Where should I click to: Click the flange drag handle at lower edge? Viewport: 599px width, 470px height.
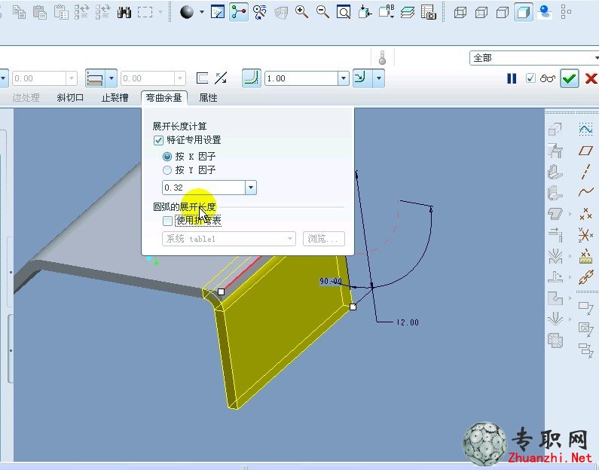pyautogui.click(x=353, y=307)
